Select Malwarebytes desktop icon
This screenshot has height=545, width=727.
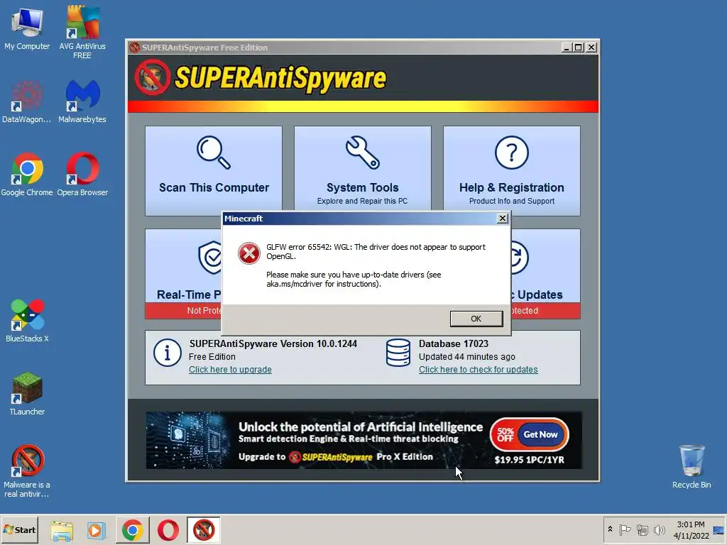pyautogui.click(x=82, y=101)
